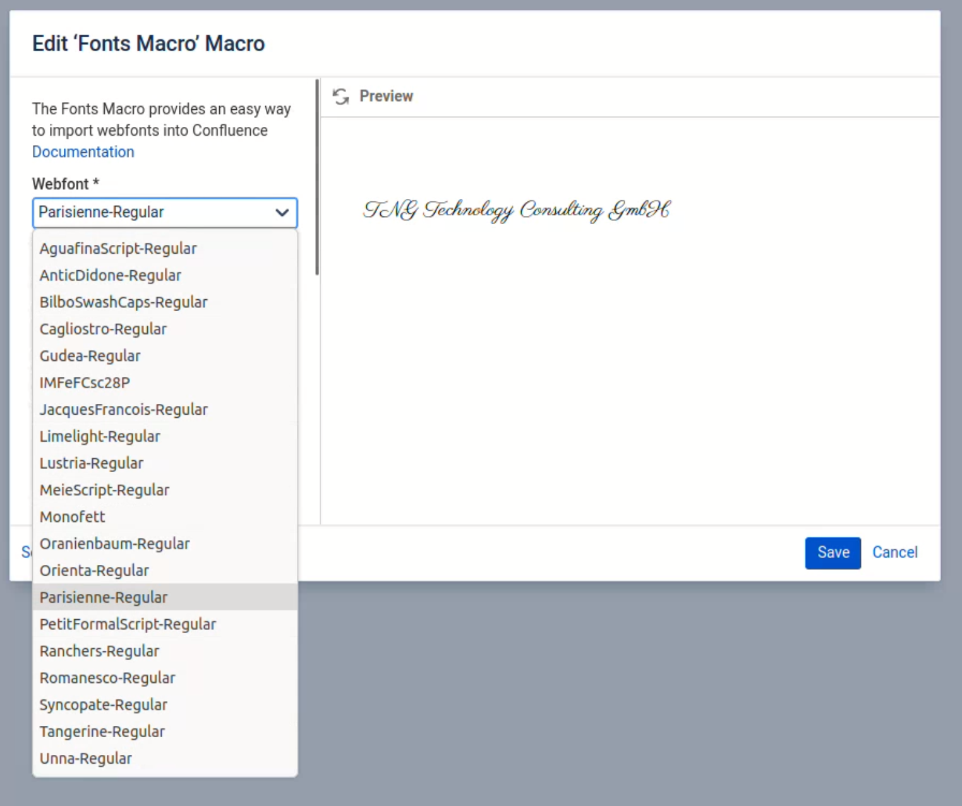Cancel editing the macro

(x=894, y=552)
